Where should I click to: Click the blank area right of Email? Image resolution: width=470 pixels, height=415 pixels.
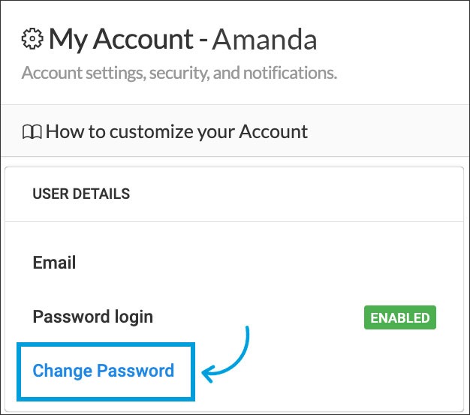[263, 263]
